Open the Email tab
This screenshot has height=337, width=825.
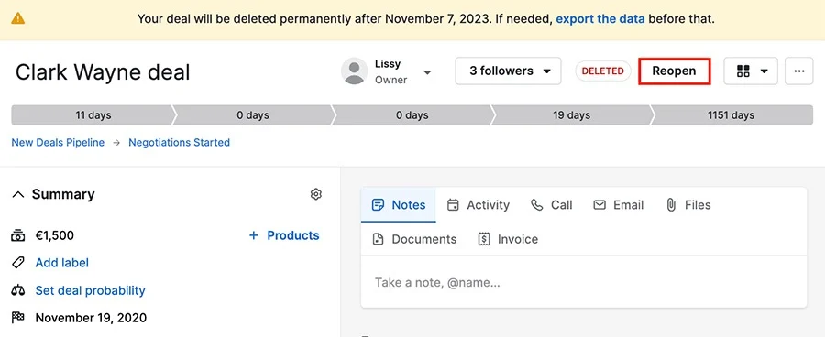click(618, 205)
